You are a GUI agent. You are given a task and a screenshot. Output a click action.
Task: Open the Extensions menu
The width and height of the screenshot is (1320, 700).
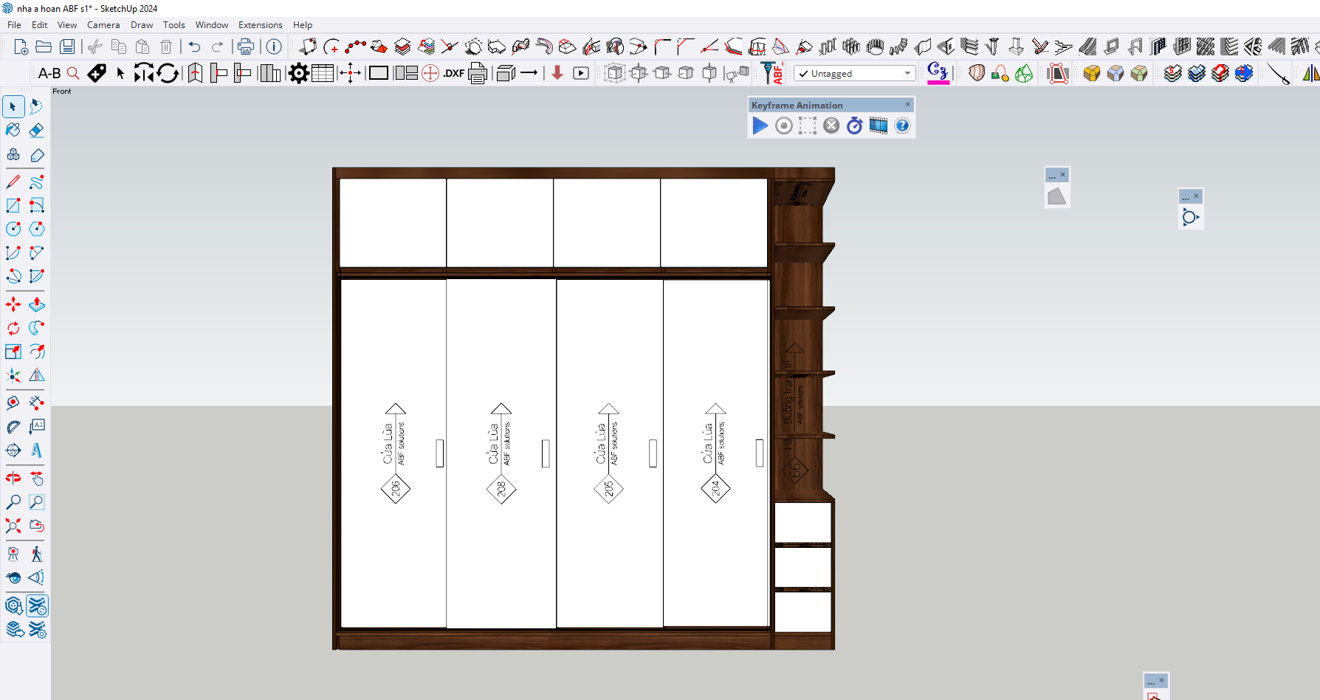click(260, 25)
